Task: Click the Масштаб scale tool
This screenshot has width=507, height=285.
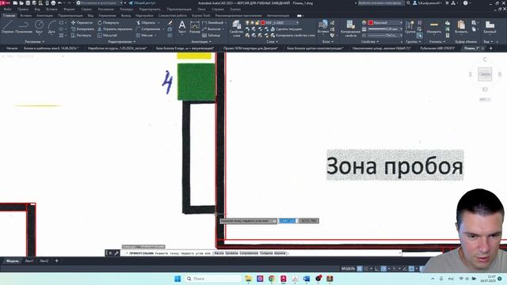Action: coord(107,35)
